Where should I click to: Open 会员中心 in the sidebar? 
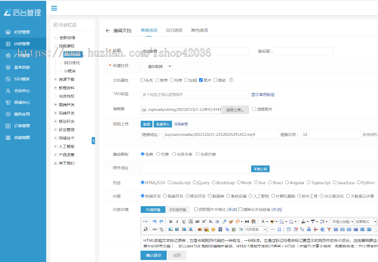tap(22, 91)
